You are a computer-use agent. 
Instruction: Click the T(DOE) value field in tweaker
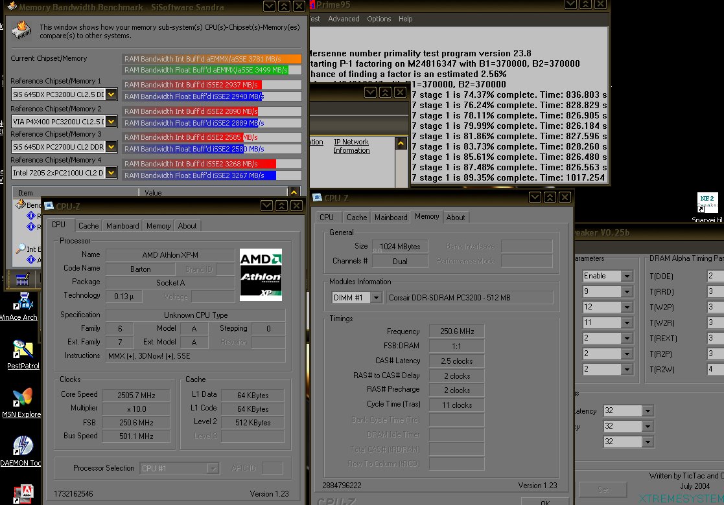[715, 276]
